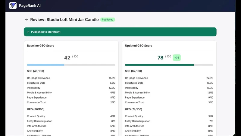The width and height of the screenshot is (241, 136).
Task: Click updated On-page Relevance value 22/25
Action: click(210, 78)
